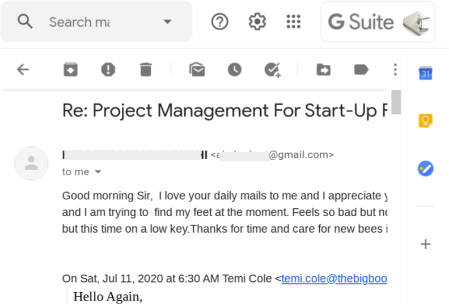Open Google Tasks side panel icon
This screenshot has width=449, height=304.
(426, 169)
